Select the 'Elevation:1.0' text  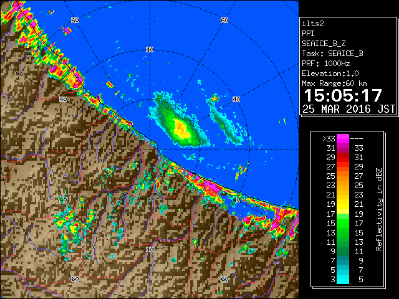click(330, 74)
